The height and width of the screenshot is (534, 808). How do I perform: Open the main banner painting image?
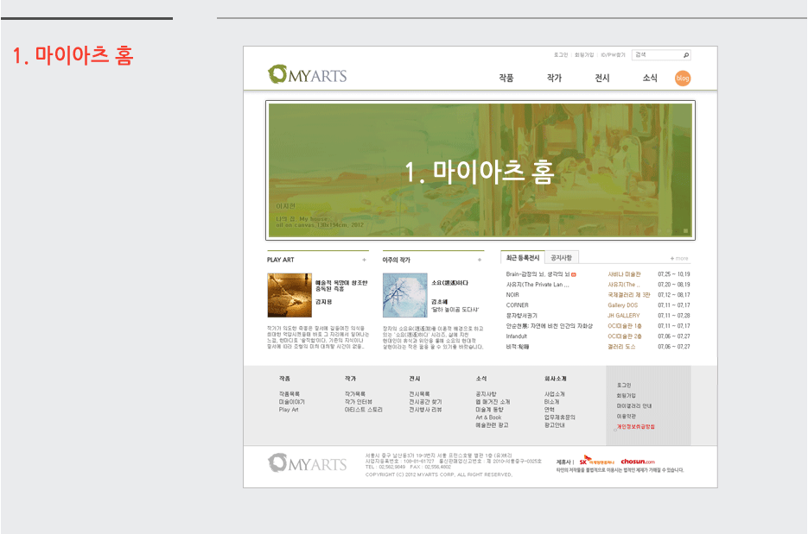pyautogui.click(x=480, y=170)
